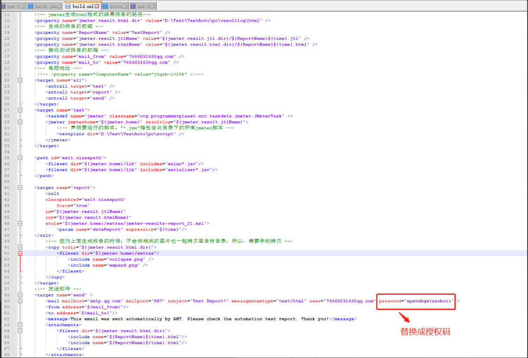Click the message line sent automatically by ANT
The width and height of the screenshot is (528, 358).
[x=201, y=319]
